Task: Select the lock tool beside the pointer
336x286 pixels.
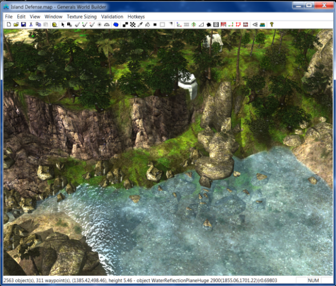Action: pos(69,25)
